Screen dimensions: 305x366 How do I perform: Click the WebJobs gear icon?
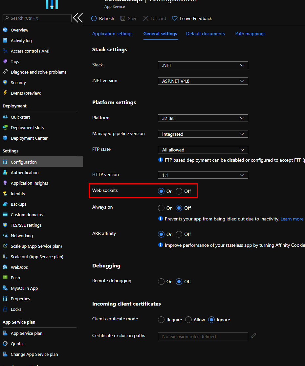5,267
